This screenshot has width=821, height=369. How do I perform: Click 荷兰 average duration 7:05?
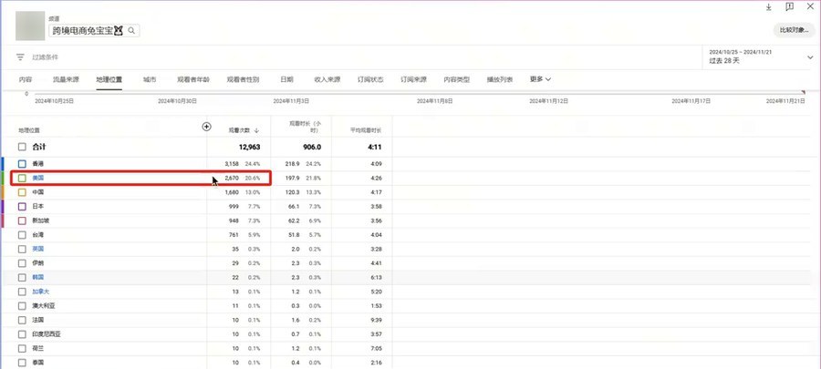click(x=376, y=349)
